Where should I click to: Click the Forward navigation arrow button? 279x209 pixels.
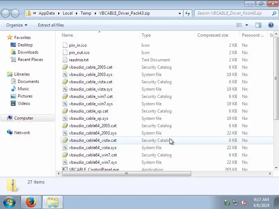coord(15,13)
